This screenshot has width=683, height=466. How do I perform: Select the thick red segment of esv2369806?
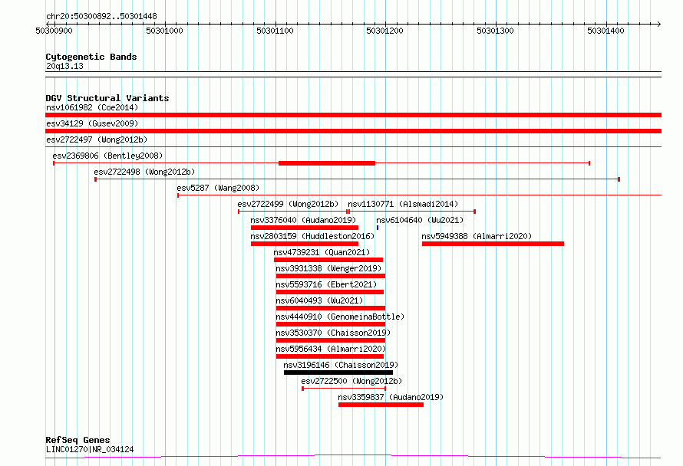[x=327, y=163]
